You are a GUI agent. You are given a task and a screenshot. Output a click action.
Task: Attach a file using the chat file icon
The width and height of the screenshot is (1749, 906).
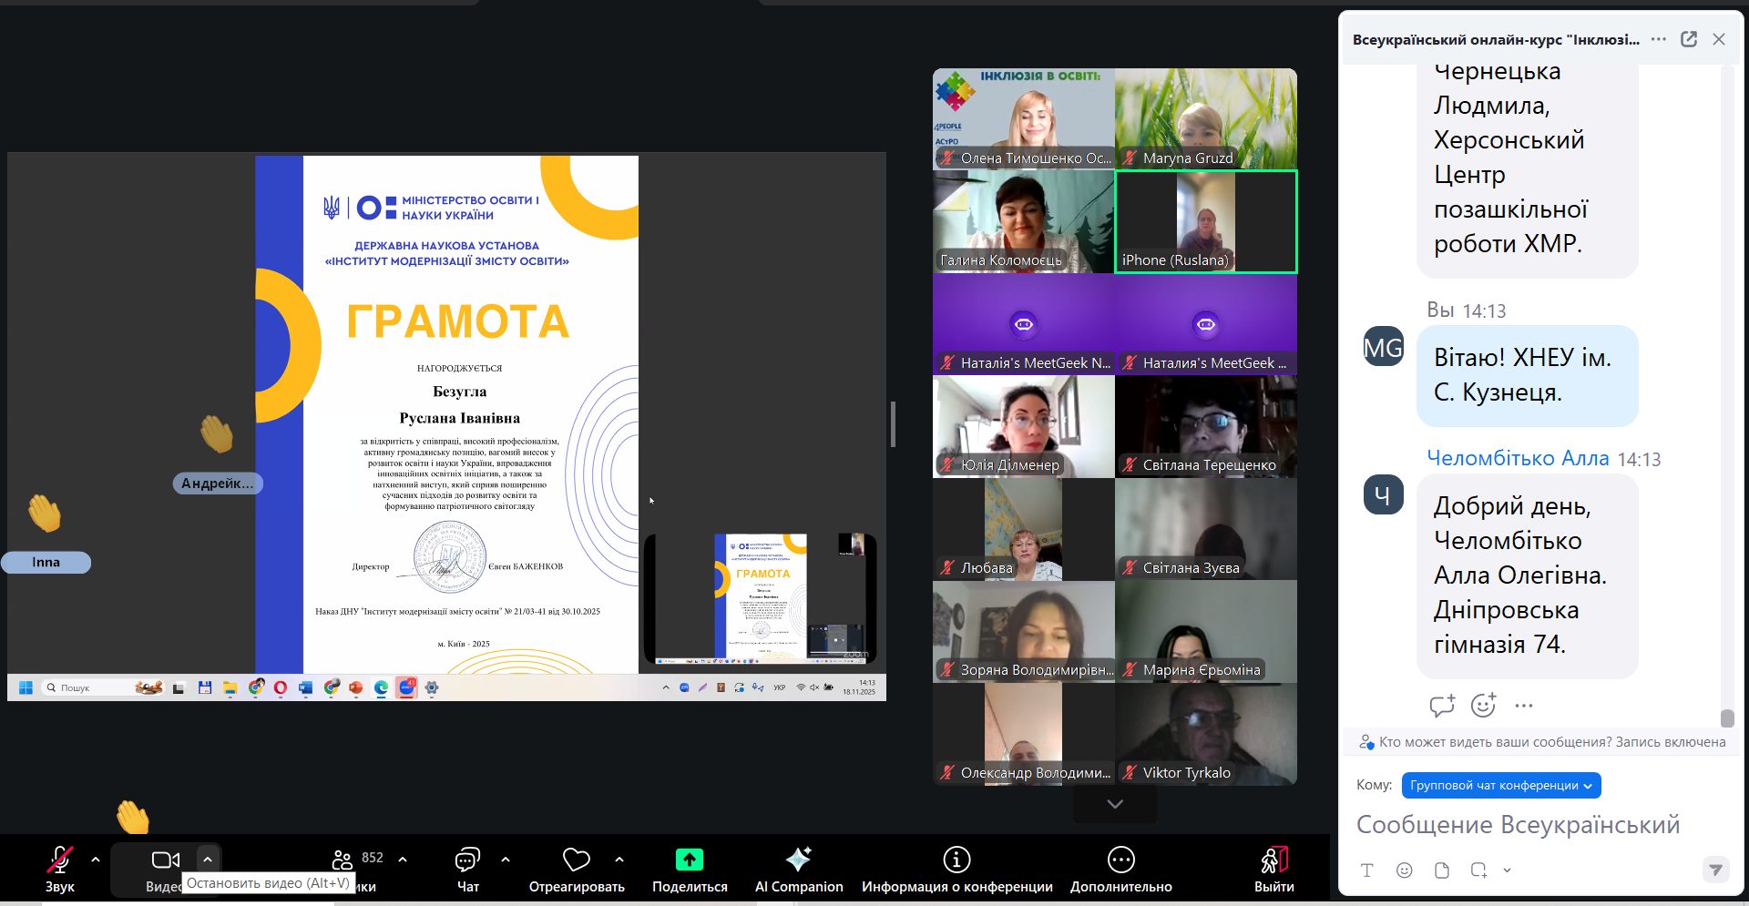(x=1441, y=870)
